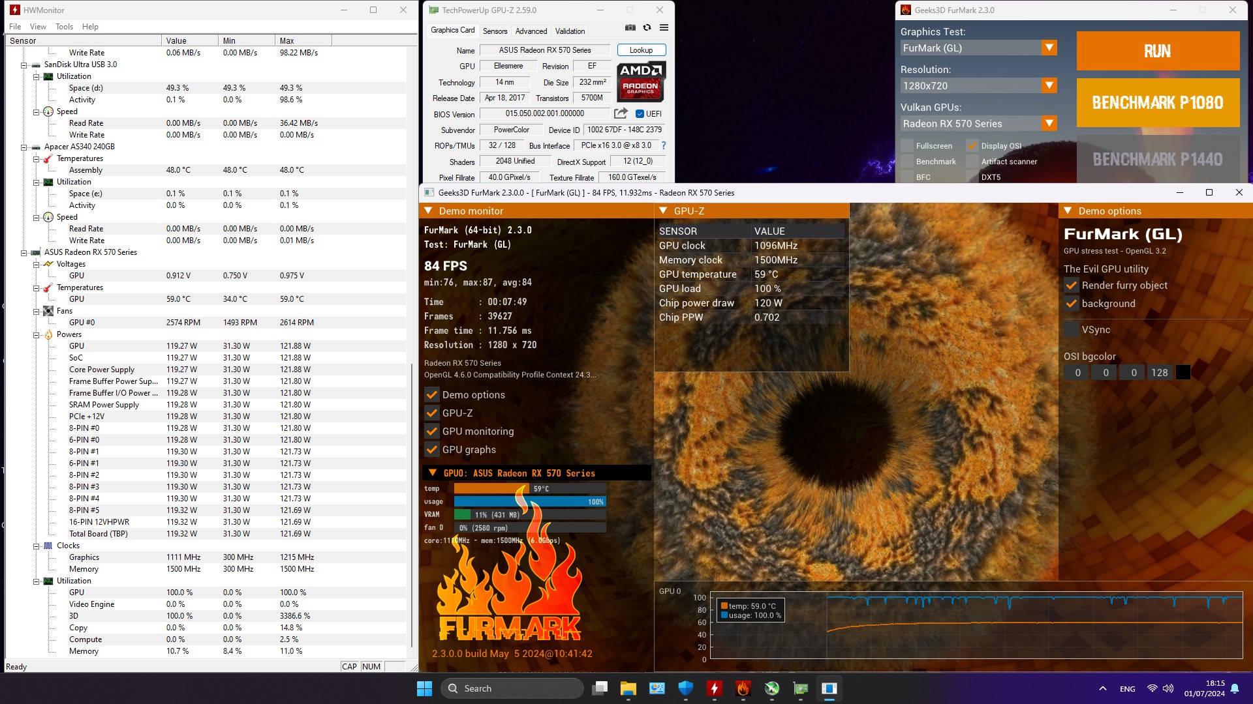This screenshot has height=704, width=1253.
Task: Show hidden system tray icons
Action: pos(1102,688)
